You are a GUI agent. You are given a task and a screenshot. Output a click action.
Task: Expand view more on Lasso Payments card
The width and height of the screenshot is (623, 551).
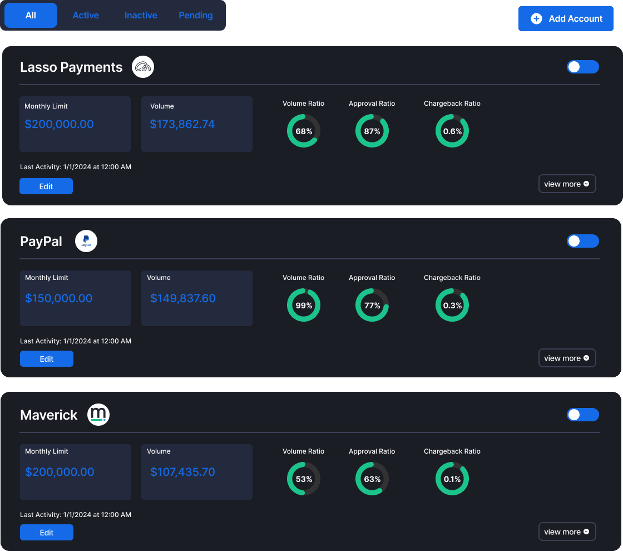567,184
